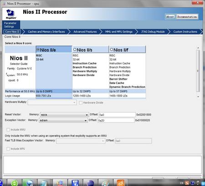Expand the Hardware Multiply dropdown
Image resolution: width=205 pixels, height=186 pixels.
pos(52,103)
